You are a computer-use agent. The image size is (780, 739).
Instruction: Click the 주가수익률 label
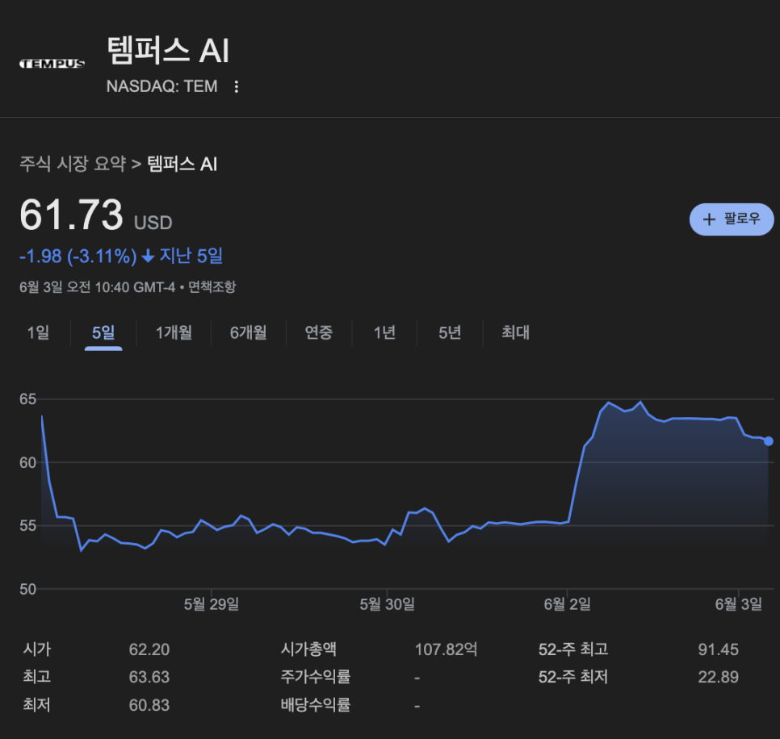[x=316, y=677]
